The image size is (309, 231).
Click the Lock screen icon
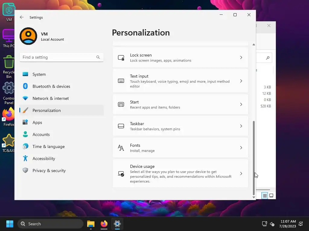coord(121,57)
